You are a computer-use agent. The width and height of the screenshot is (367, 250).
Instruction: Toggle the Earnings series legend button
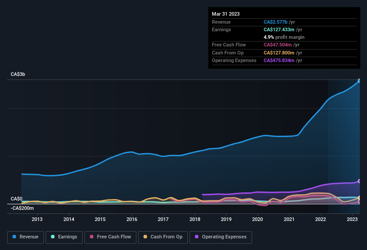64,237
